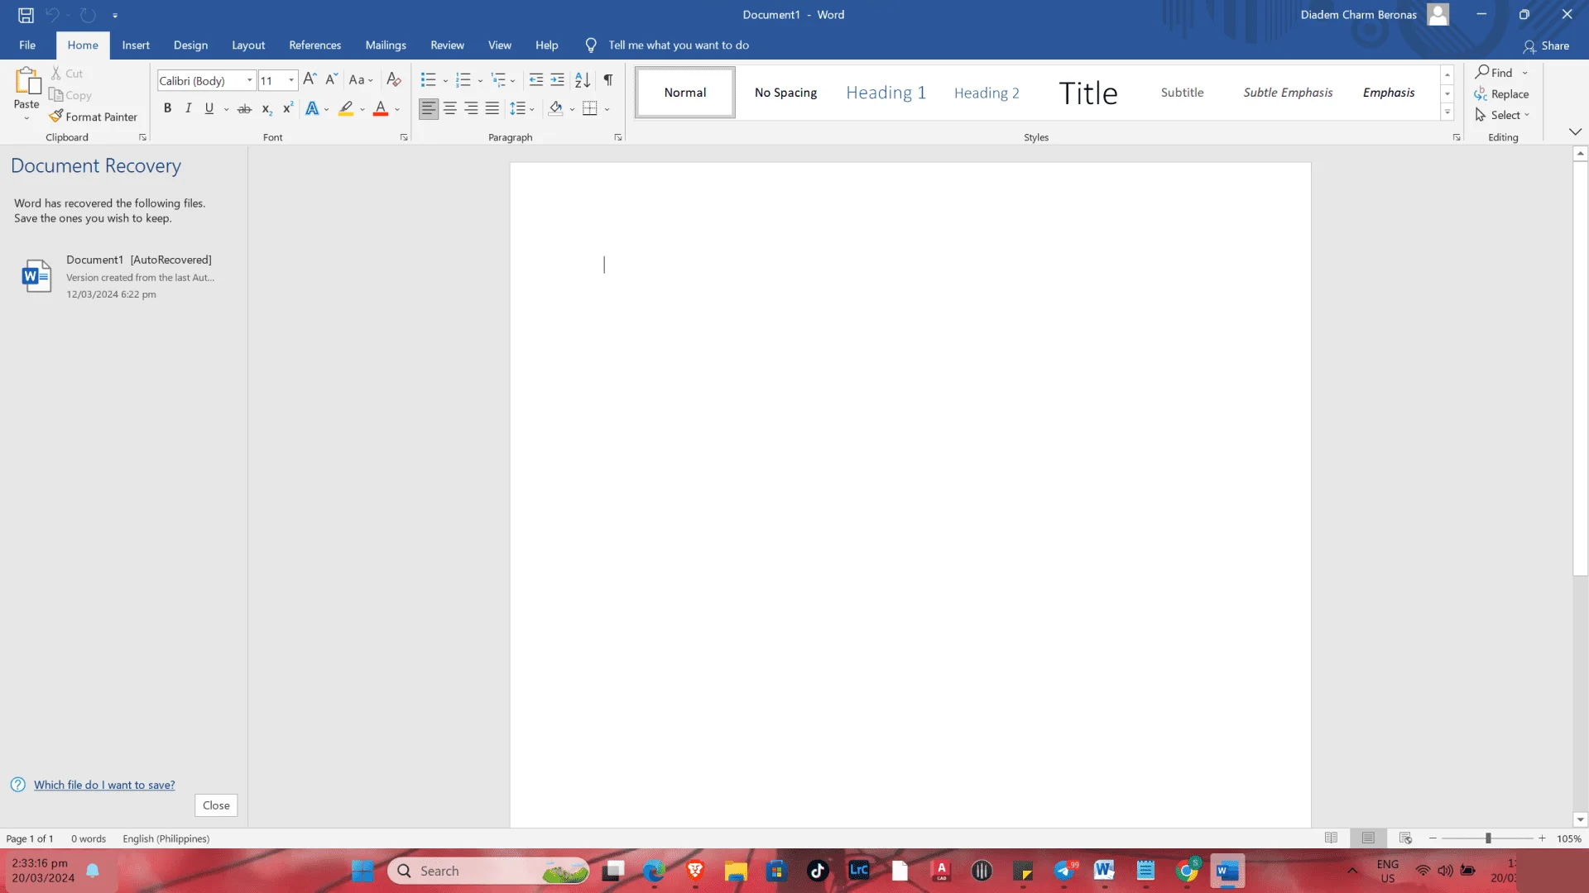Viewport: 1589px width, 893px height.
Task: Open Paragraph dialog launcher
Action: [618, 138]
